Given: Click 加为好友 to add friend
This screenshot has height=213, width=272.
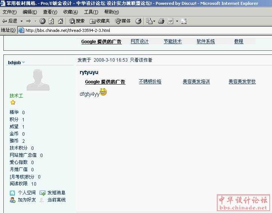Looking at the screenshot, I should [26, 200].
